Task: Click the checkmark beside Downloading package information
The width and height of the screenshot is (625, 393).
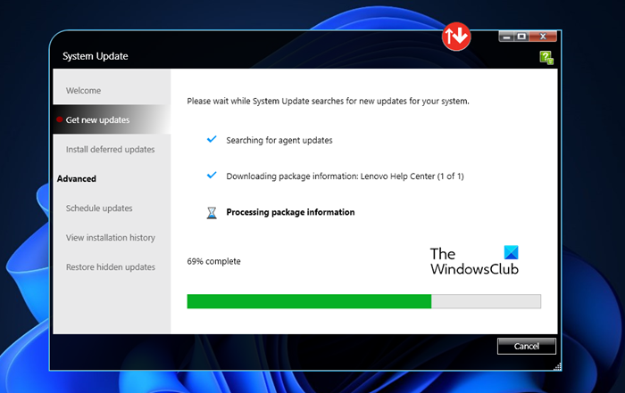Action: (x=212, y=175)
